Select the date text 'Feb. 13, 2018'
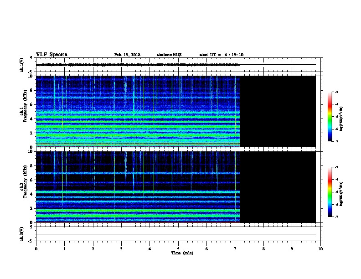This screenshot has height=279, width=361. pos(127,55)
